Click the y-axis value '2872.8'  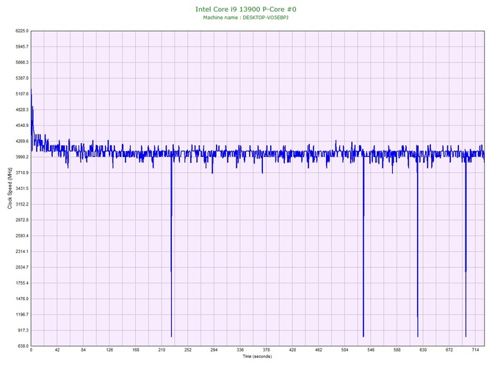[x=22, y=220]
